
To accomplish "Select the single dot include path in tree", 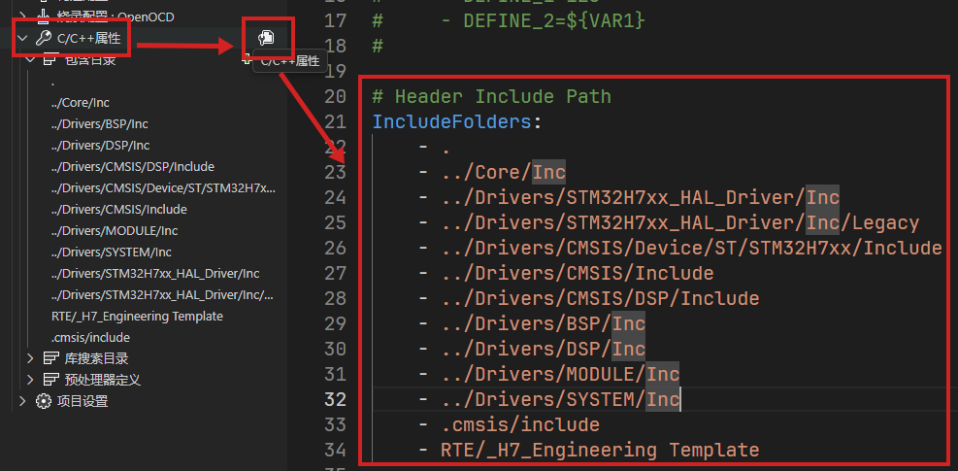I will tap(53, 82).
